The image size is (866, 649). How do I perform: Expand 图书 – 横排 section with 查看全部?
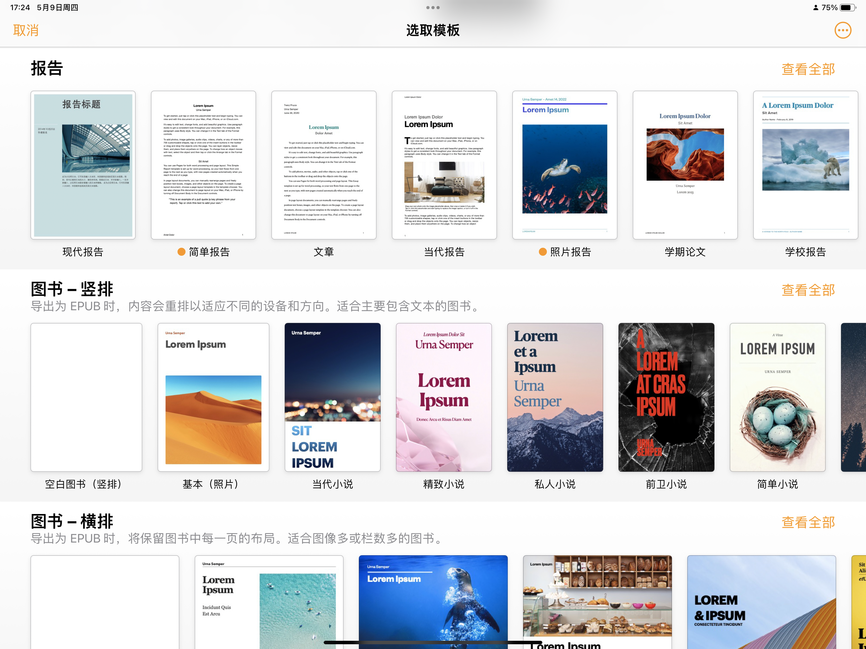808,522
